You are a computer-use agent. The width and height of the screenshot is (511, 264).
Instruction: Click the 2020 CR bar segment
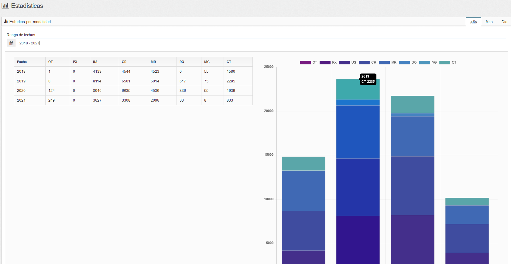coord(413,186)
